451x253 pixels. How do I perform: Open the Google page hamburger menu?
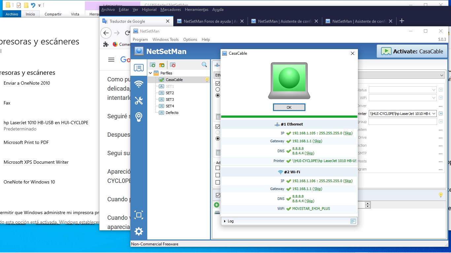pyautogui.click(x=111, y=60)
